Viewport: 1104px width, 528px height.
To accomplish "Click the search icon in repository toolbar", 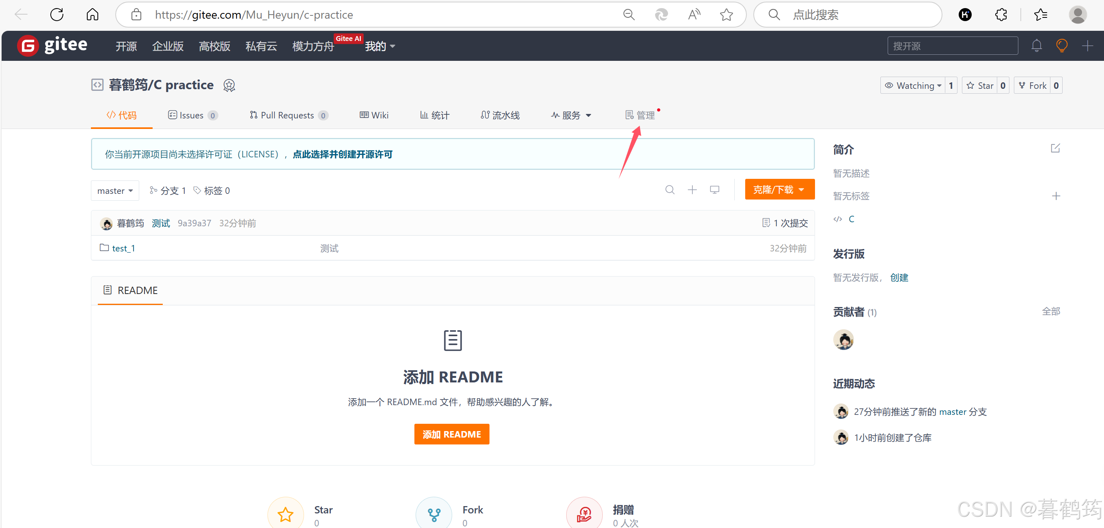I will click(669, 190).
